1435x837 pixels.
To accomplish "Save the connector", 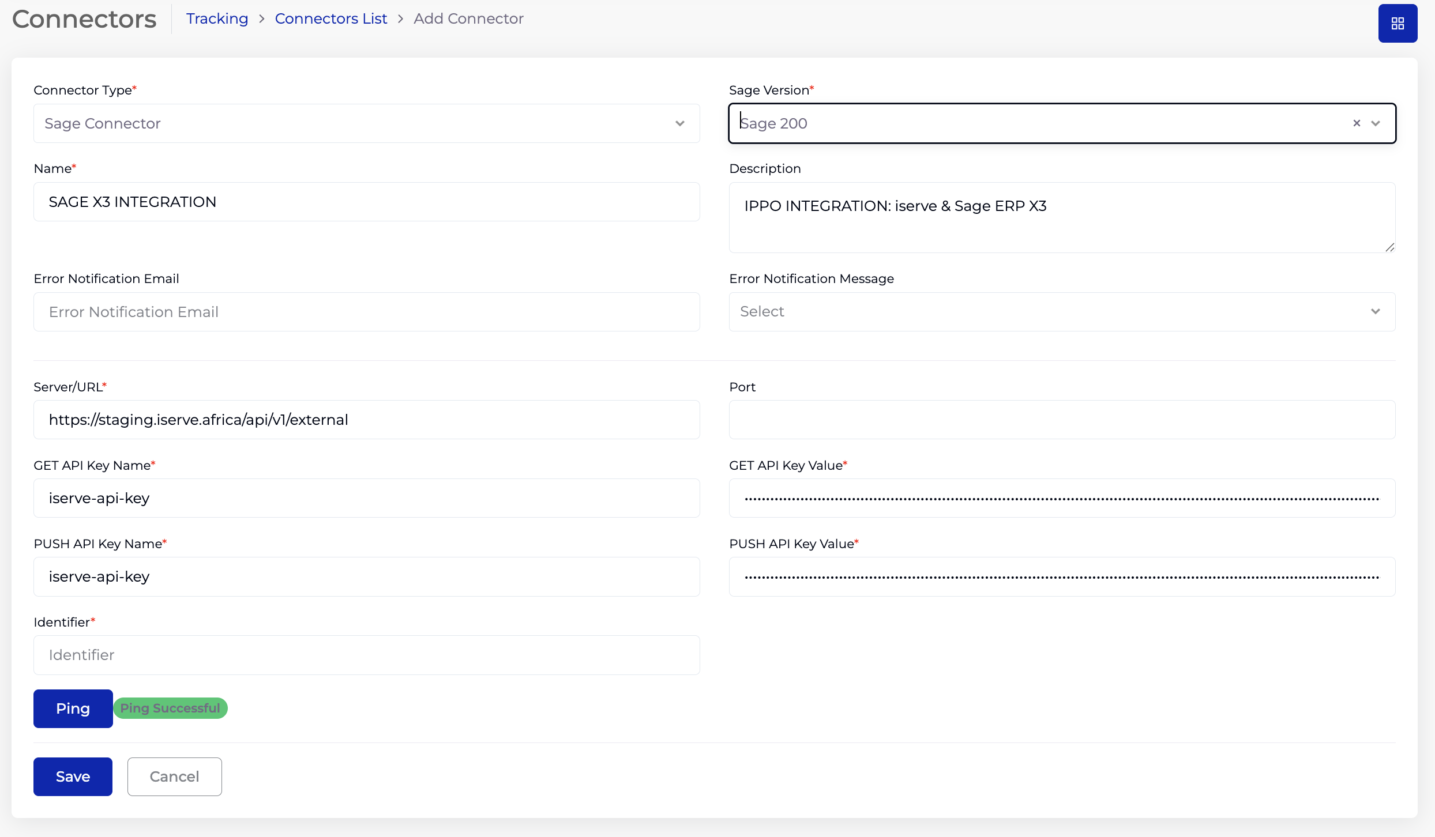I will coord(73,776).
